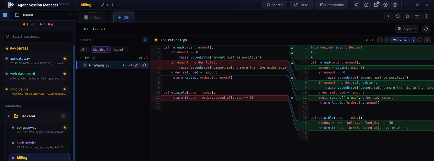
Task: Click the Go to button
Action: click(301, 5)
